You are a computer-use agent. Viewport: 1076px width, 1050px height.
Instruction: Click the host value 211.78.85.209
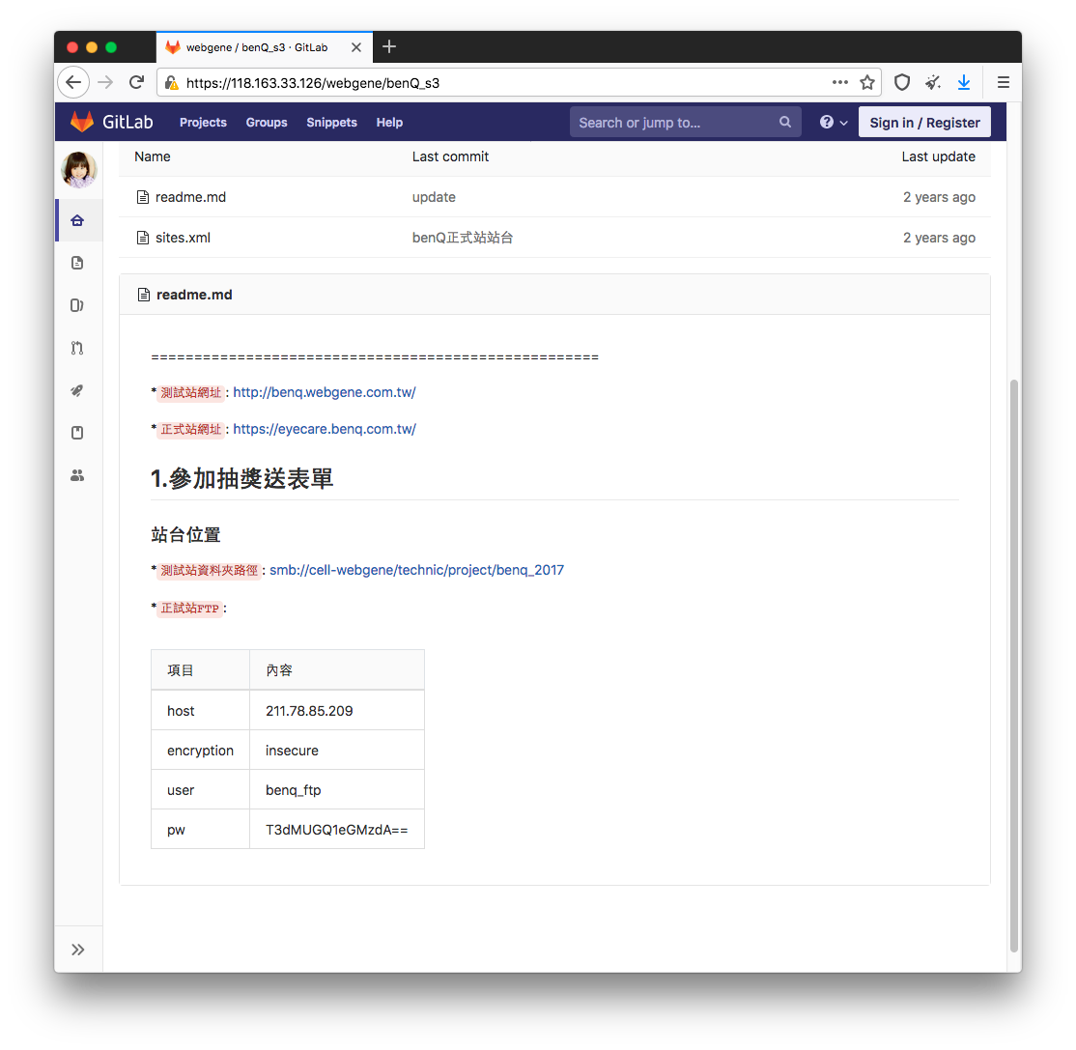click(x=309, y=711)
